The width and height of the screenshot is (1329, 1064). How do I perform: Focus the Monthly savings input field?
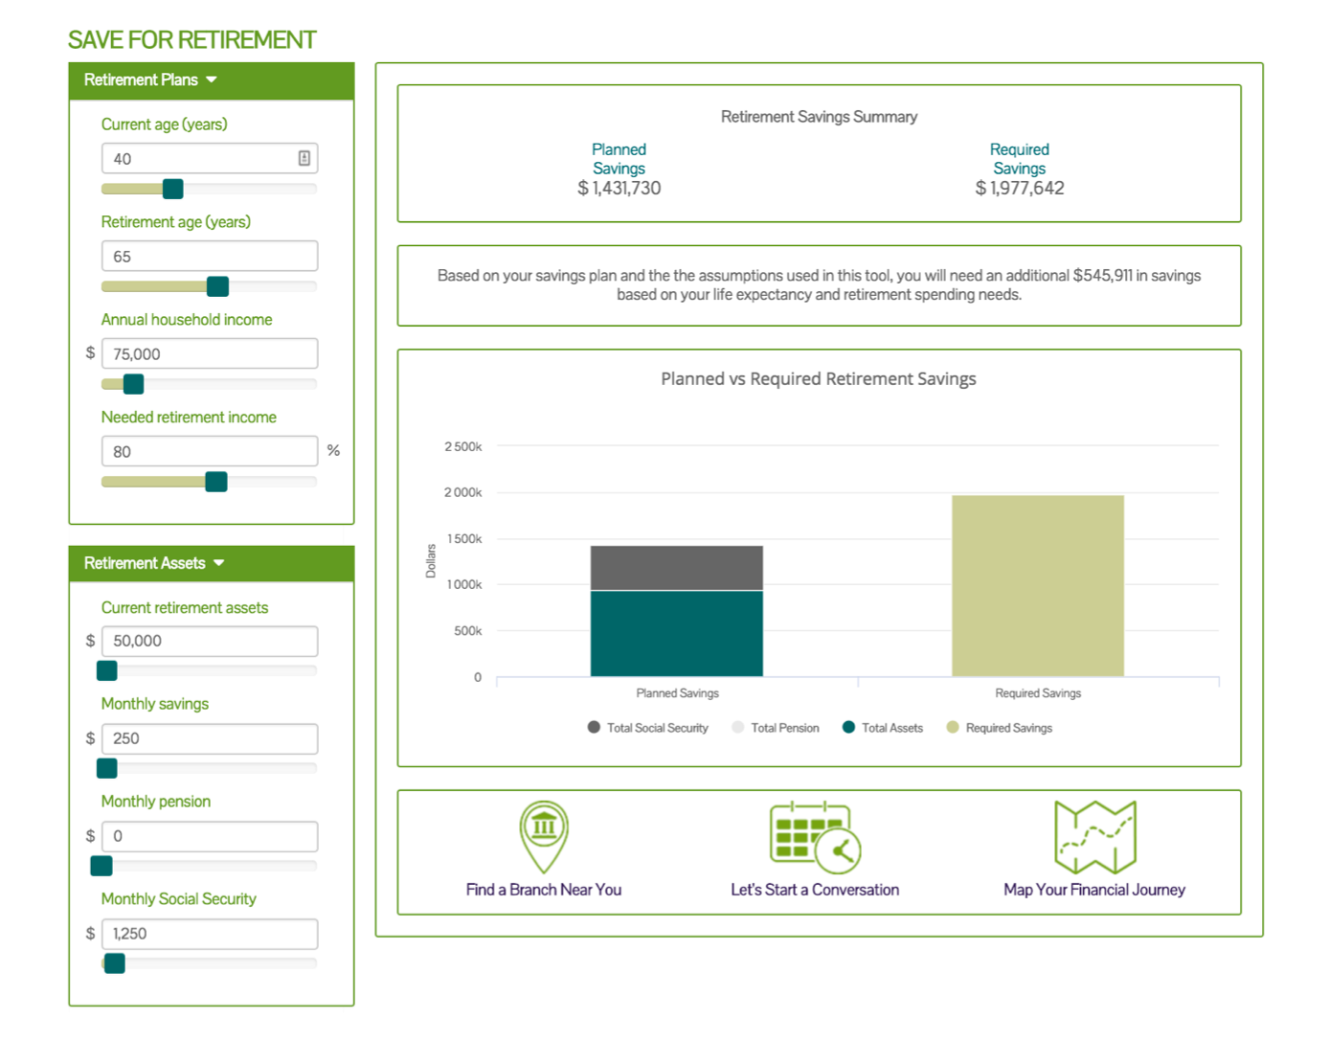[x=209, y=738]
